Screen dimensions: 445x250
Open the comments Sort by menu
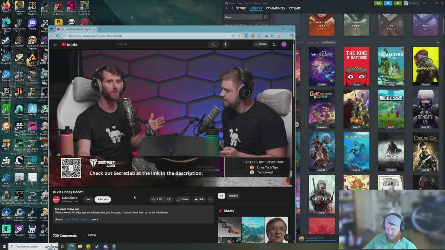[89, 235]
